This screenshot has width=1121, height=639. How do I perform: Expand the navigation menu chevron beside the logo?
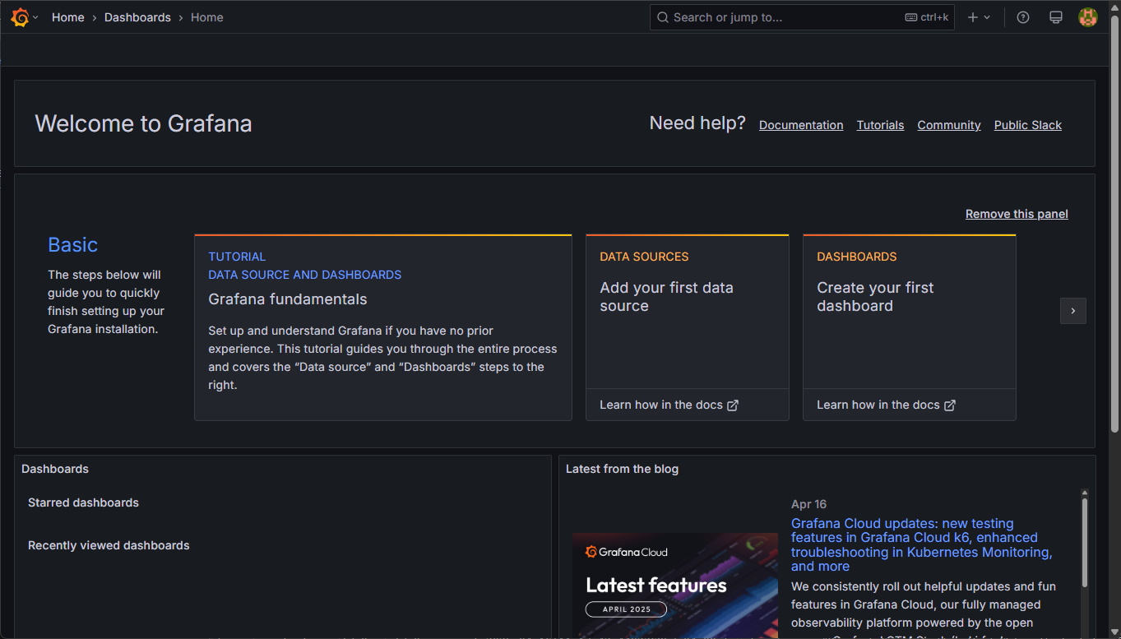(x=36, y=16)
